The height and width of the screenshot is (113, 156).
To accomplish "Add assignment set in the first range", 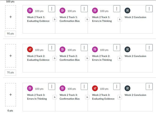I will [x=11, y=17].
